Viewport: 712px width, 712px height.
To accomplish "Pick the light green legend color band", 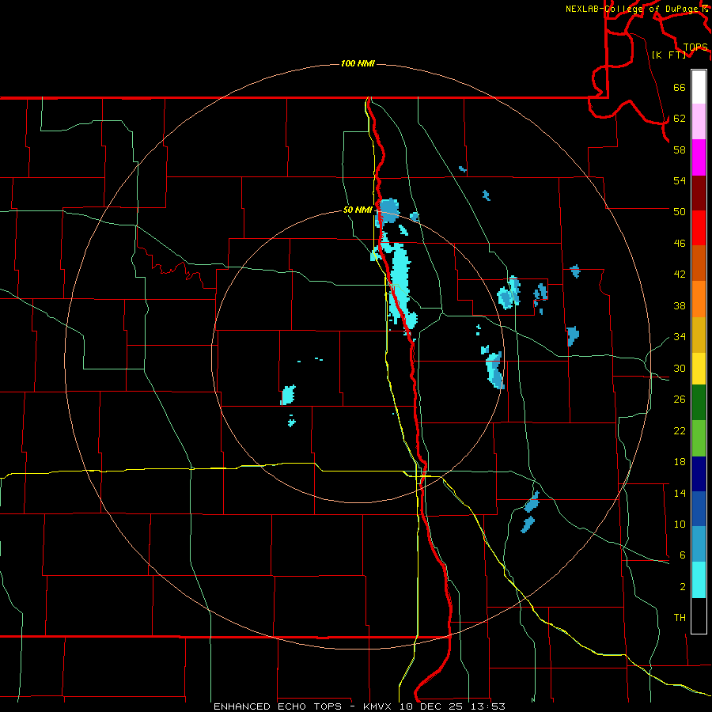I will pos(699,438).
